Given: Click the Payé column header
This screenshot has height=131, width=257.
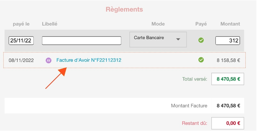Looking at the screenshot, I should click(201, 24).
